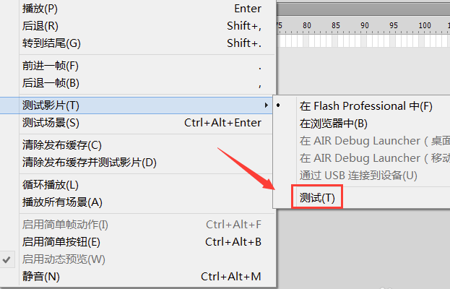Toggle Enable Live Preview (启用动态预览) checkmark
The height and width of the screenshot is (289, 450).
point(64,259)
